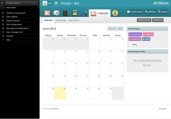Open the Twitter bird shoutbox icon
Viewport: 171px width, 119px height.
tap(84, 13)
